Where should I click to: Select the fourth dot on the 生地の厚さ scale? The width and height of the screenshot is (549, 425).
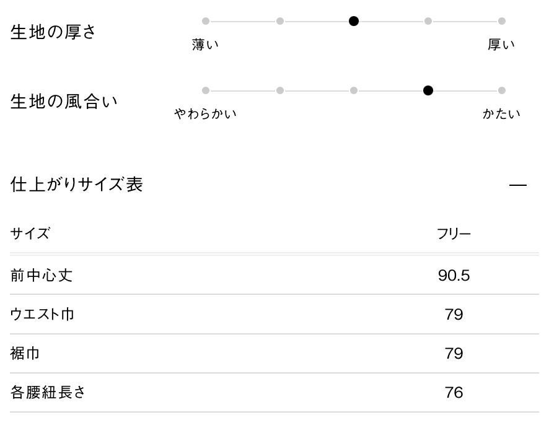click(x=428, y=21)
